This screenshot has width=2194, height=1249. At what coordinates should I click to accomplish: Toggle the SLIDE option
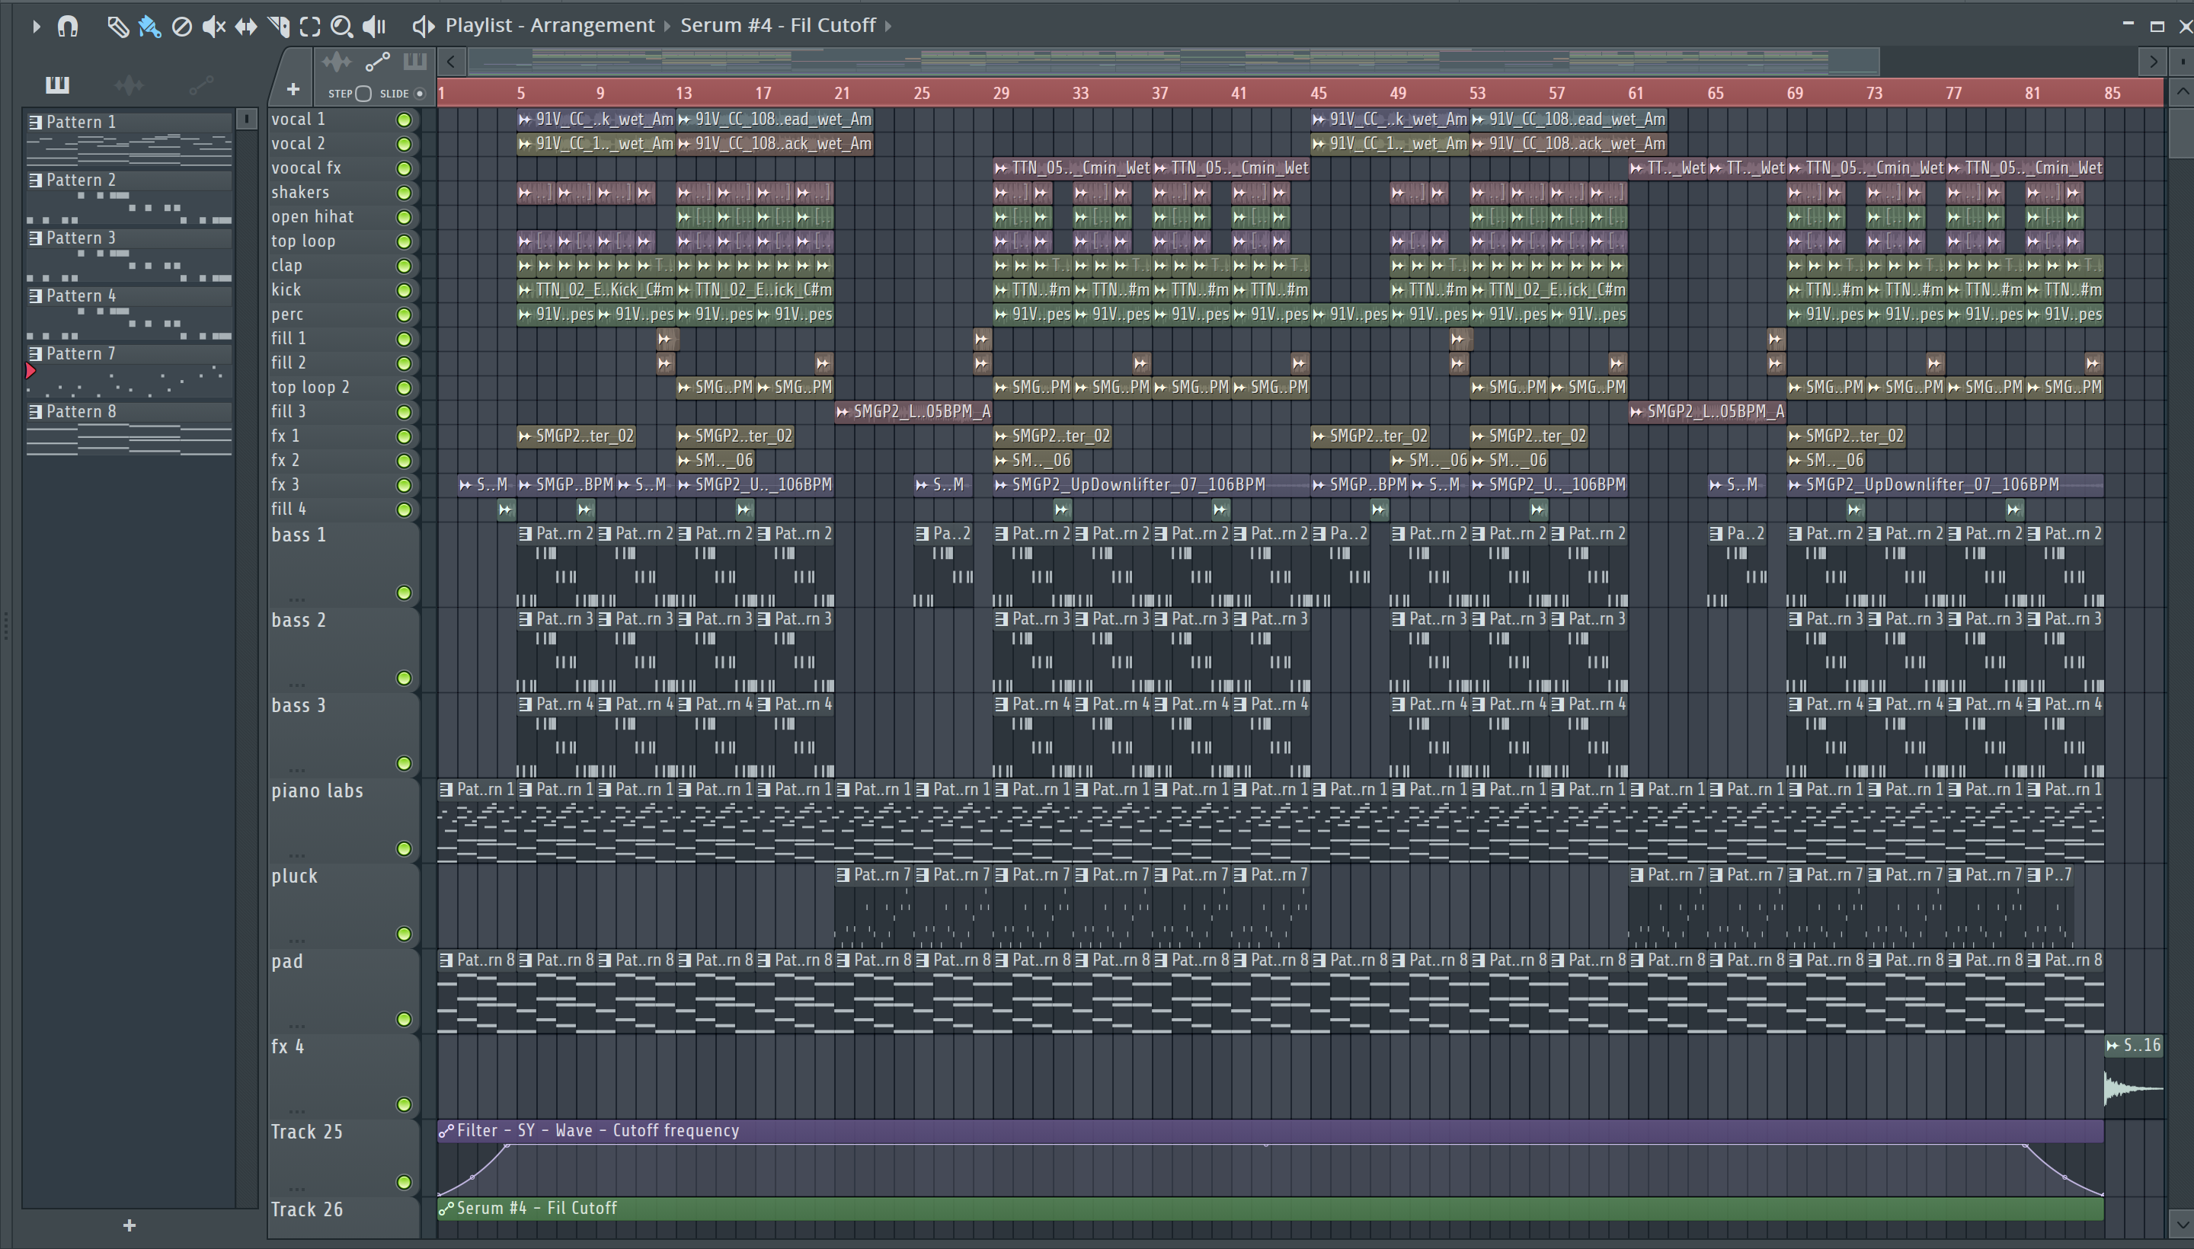coord(420,94)
